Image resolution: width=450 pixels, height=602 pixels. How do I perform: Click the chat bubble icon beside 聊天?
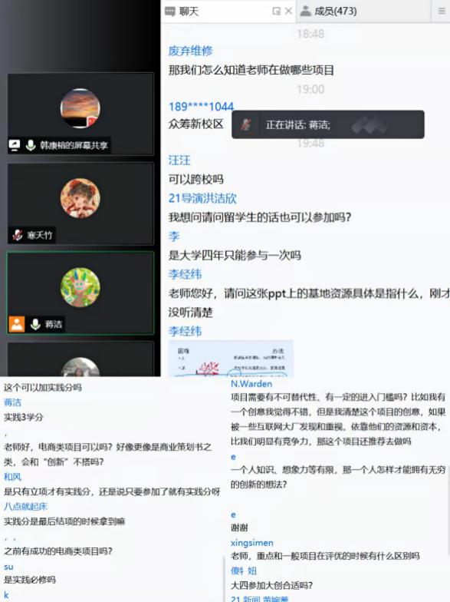click(170, 12)
